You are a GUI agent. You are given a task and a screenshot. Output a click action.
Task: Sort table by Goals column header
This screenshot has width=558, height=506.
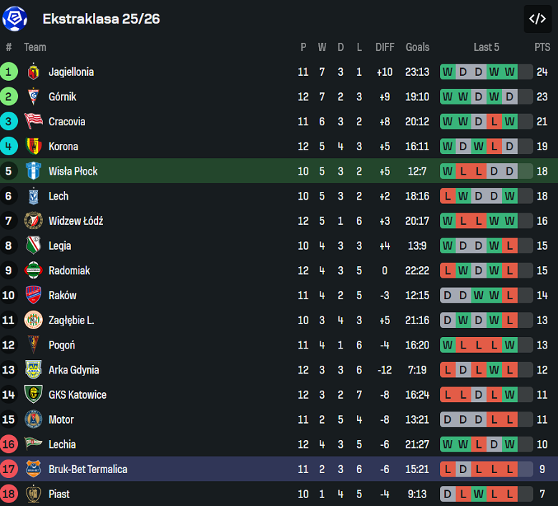(417, 47)
